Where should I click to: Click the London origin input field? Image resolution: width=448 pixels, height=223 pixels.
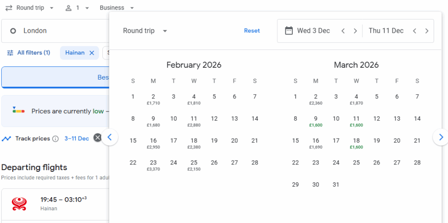pos(57,31)
